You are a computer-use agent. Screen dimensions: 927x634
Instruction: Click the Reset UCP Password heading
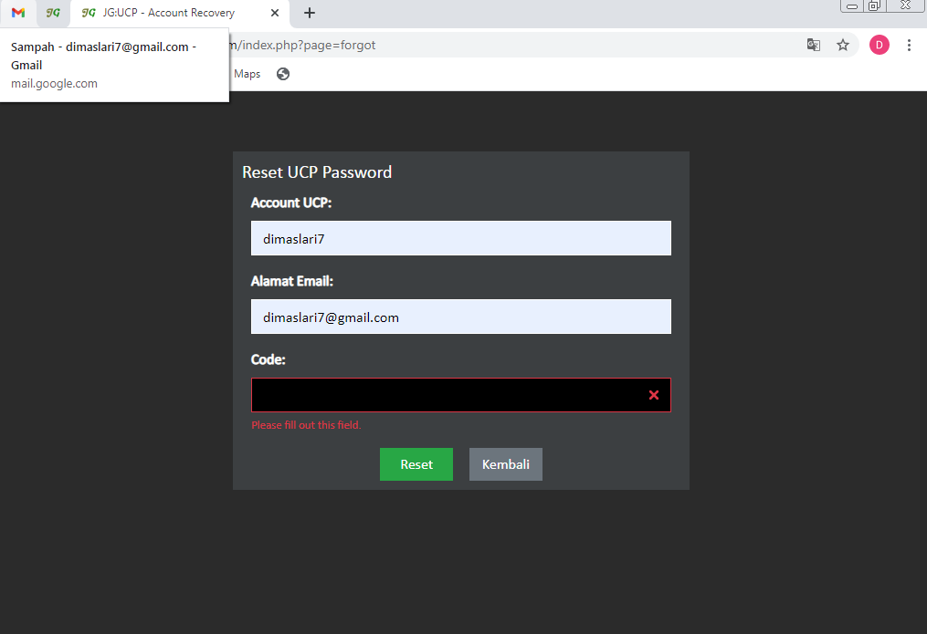[x=317, y=172]
